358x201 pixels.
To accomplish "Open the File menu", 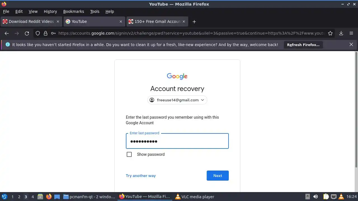I will 6,11.
